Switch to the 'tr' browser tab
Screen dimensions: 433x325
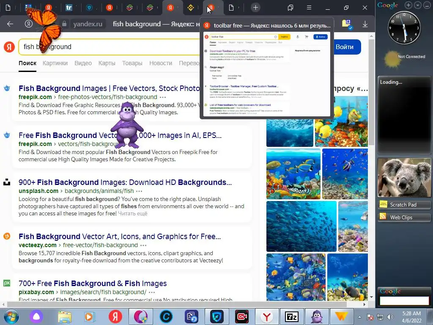coord(69,8)
